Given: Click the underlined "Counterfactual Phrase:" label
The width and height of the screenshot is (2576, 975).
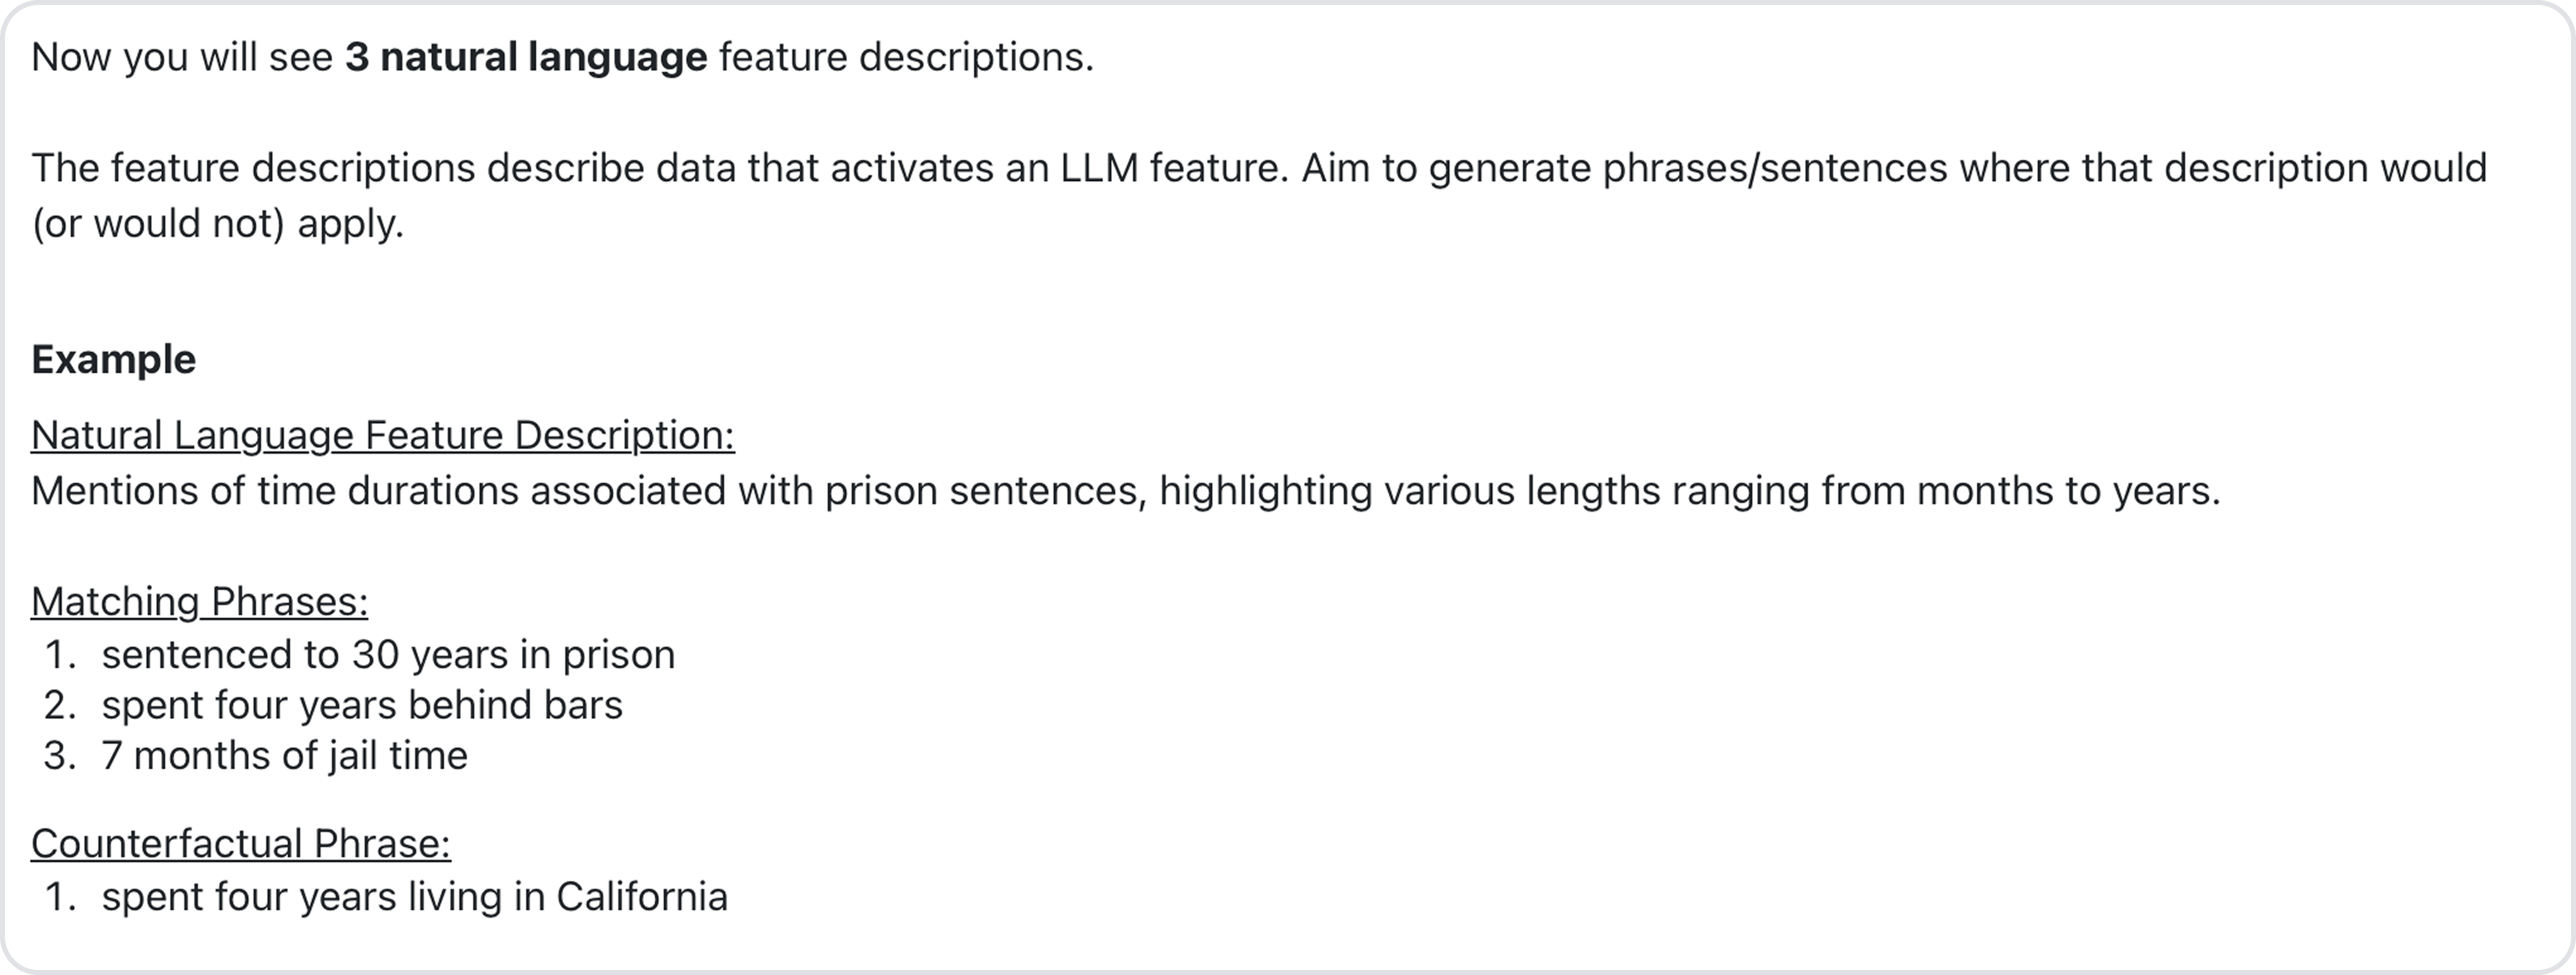Looking at the screenshot, I should [240, 844].
